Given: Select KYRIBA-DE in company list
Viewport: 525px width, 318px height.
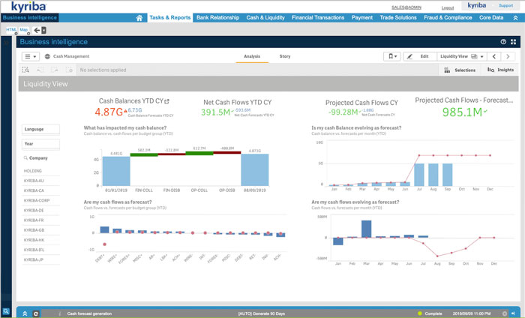Looking at the screenshot, I should coord(40,210).
